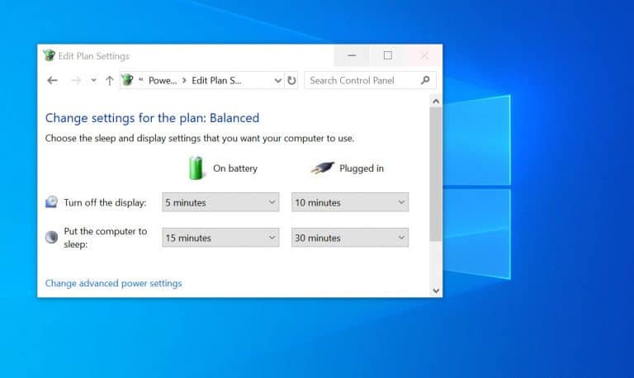This screenshot has width=634, height=378.
Task: Click the vertical scrollbar thumb
Action: (436, 174)
